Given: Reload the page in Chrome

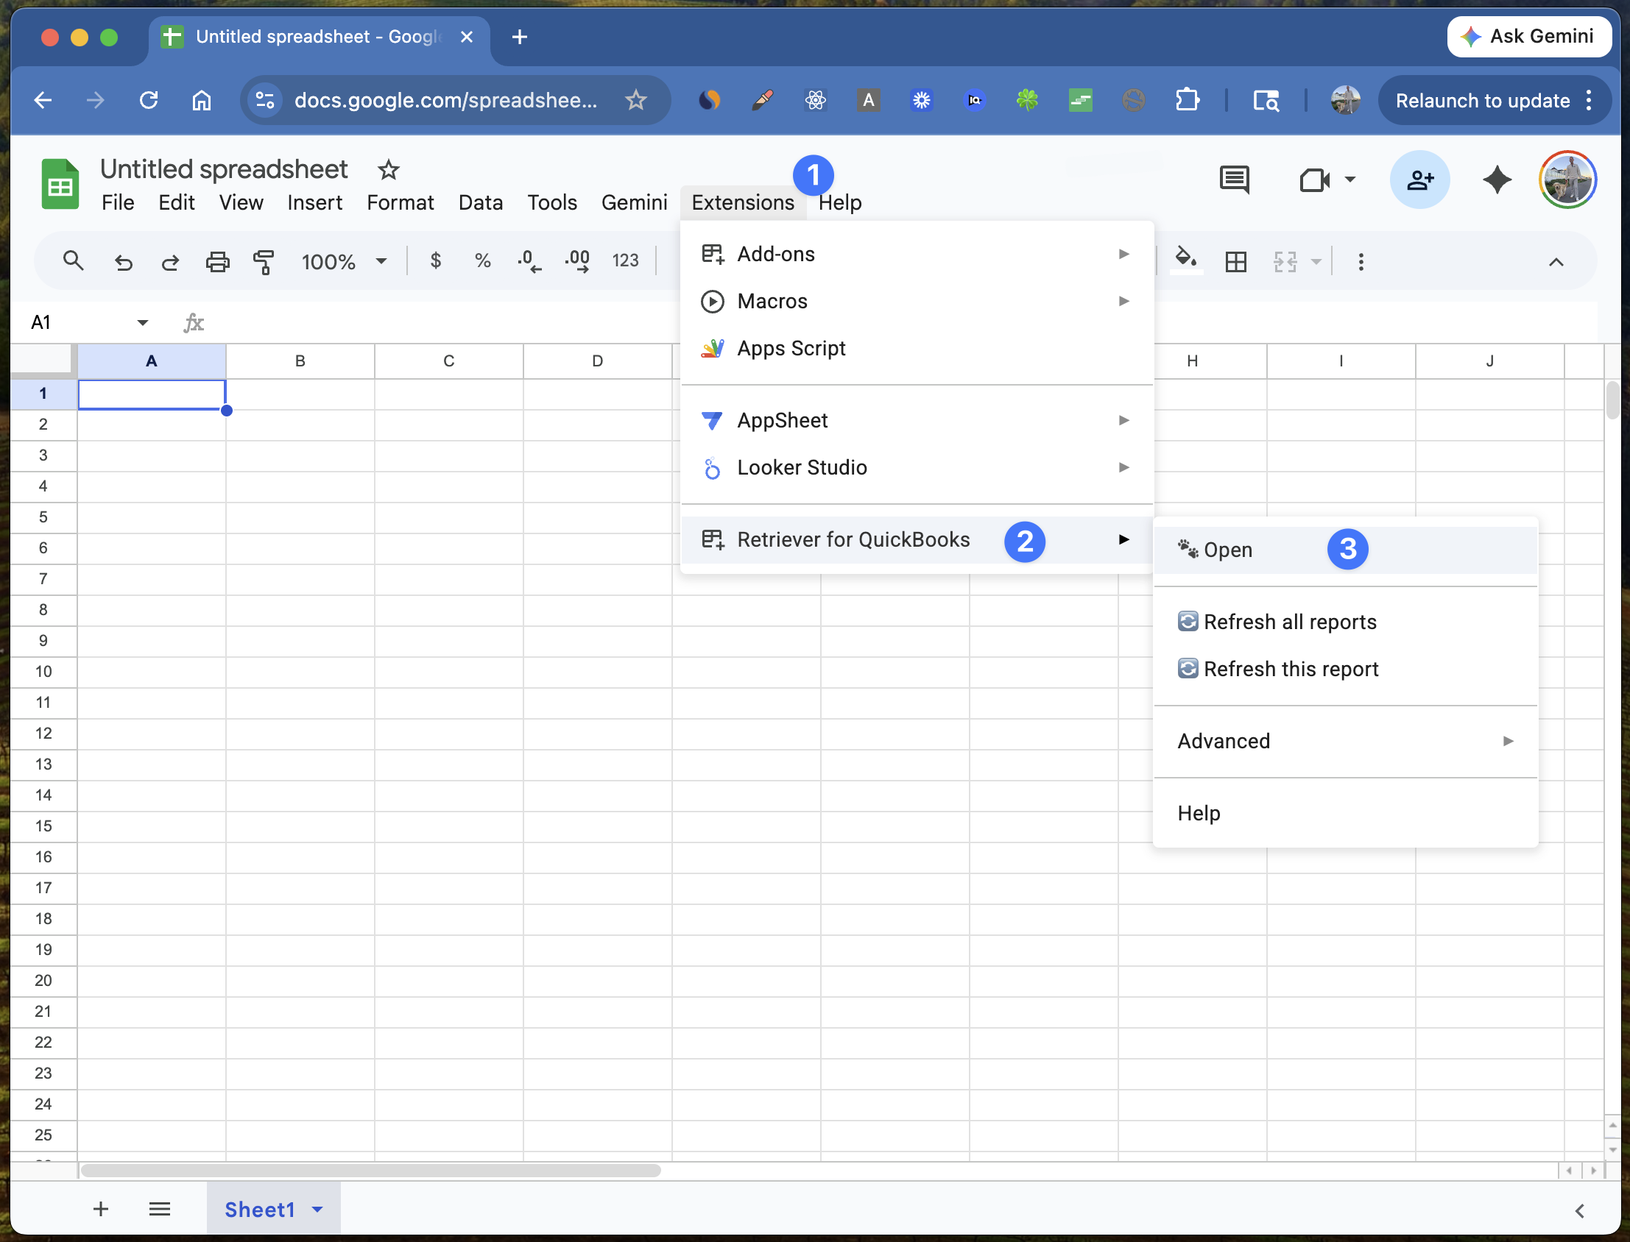Looking at the screenshot, I should tap(149, 100).
